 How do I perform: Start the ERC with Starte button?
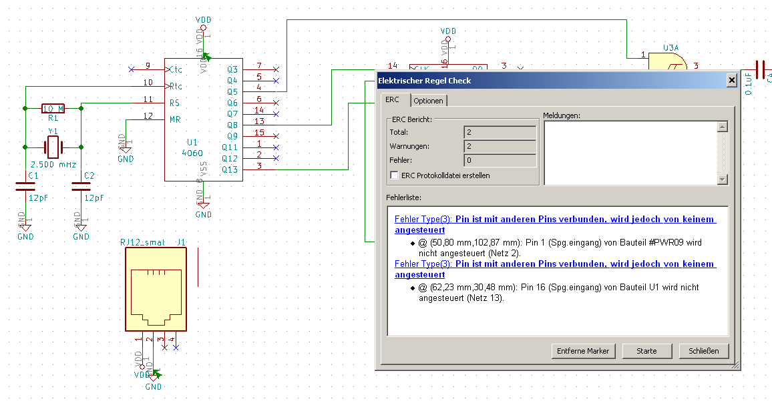[x=646, y=351]
